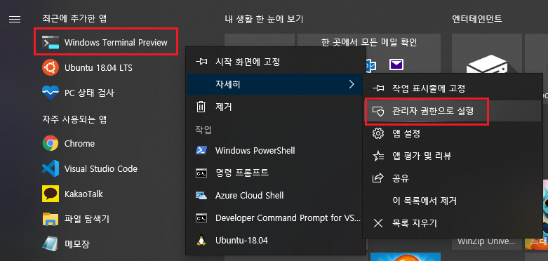Select 시작 화면에 고정 menu entry
The image size is (548, 261).
[x=276, y=62]
